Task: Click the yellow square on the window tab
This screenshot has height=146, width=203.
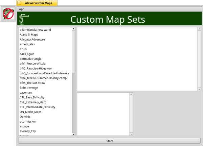Action: [19, 3]
